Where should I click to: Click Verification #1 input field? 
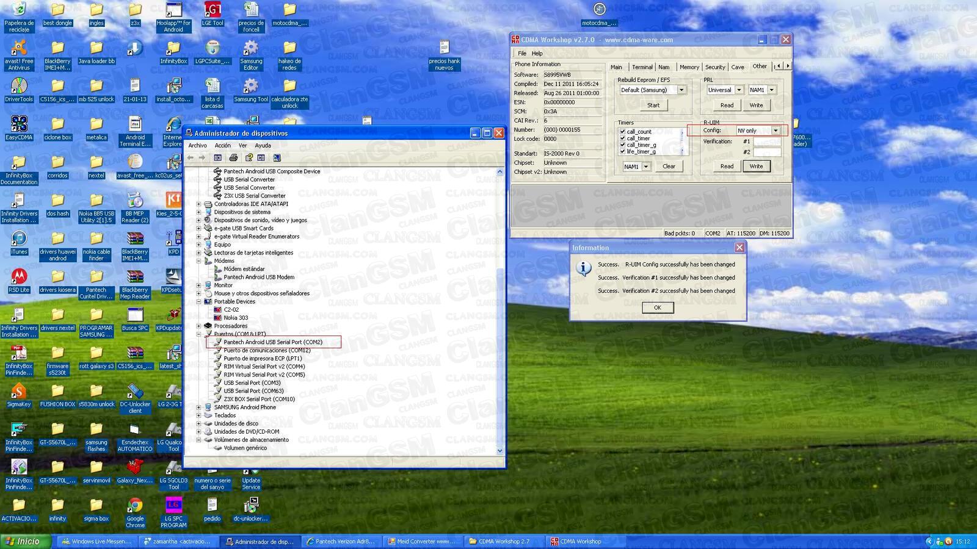[767, 142]
